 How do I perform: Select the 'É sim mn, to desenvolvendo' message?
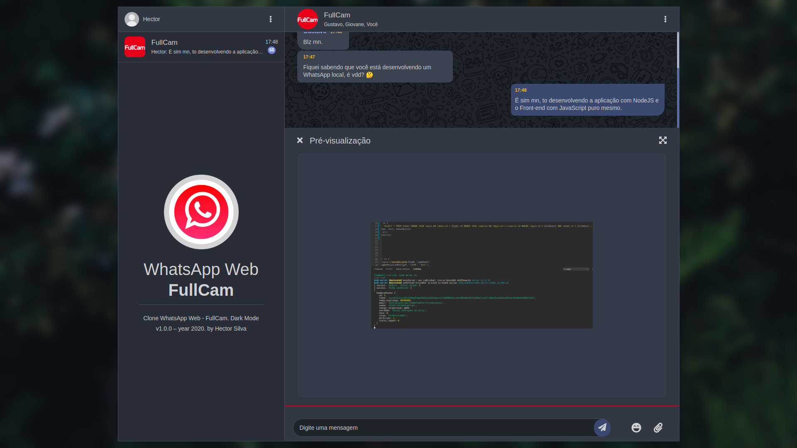click(587, 100)
